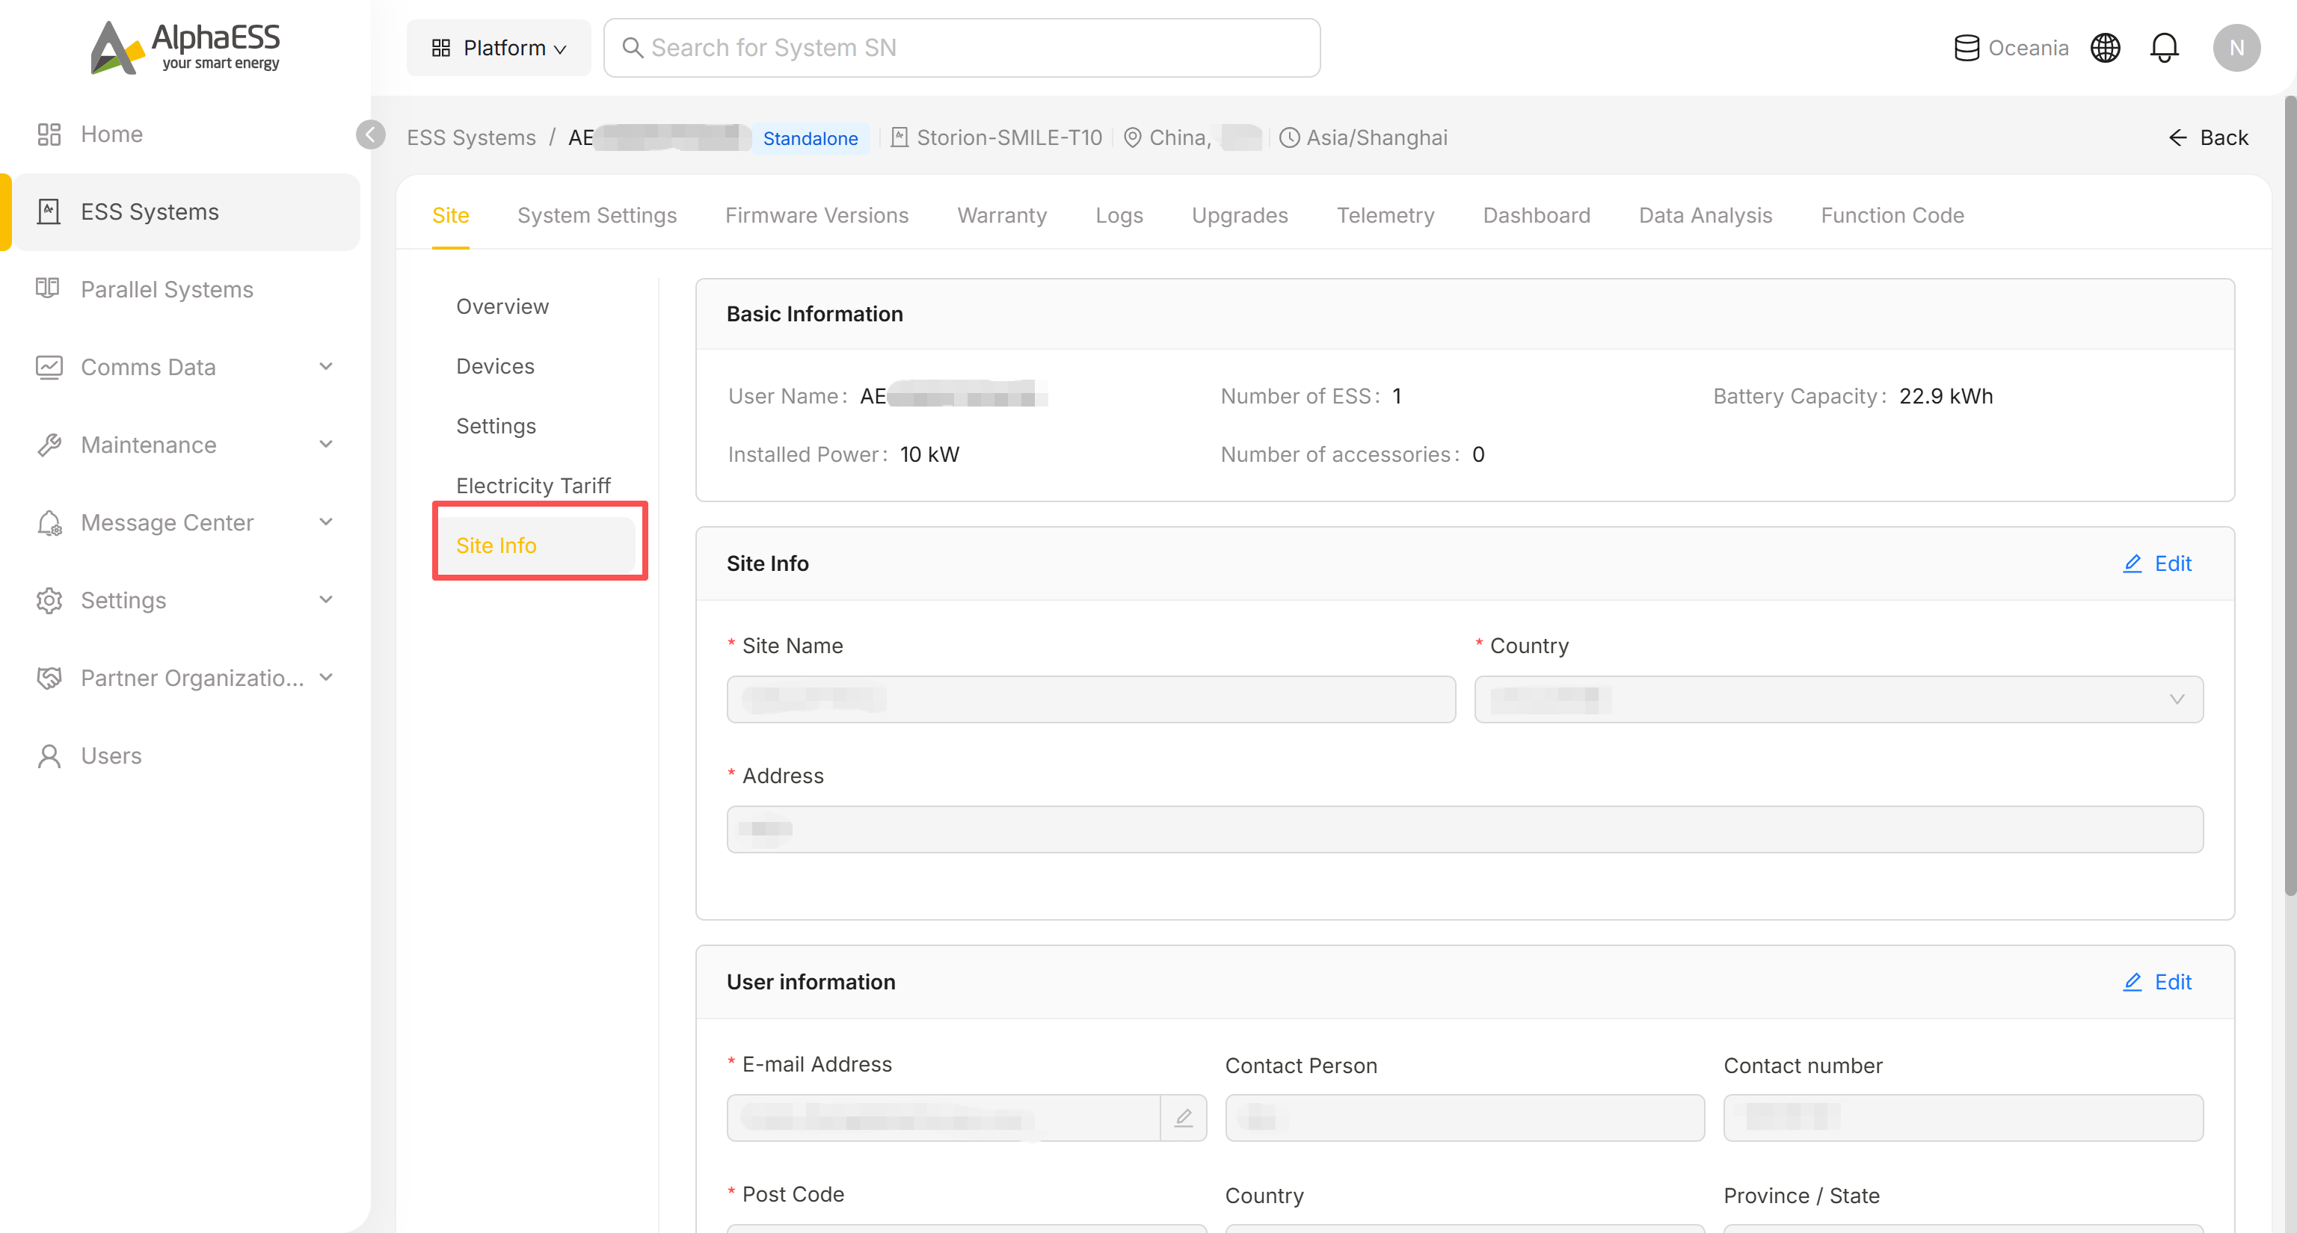Open the Upgrades tab

click(x=1240, y=216)
